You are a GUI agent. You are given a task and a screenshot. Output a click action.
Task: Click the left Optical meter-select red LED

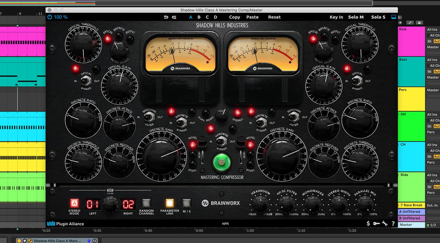click(108, 39)
